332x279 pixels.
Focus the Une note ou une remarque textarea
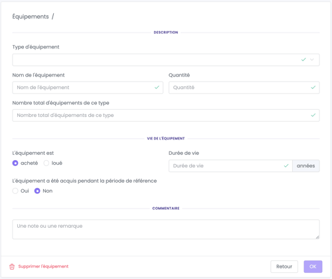166,229
